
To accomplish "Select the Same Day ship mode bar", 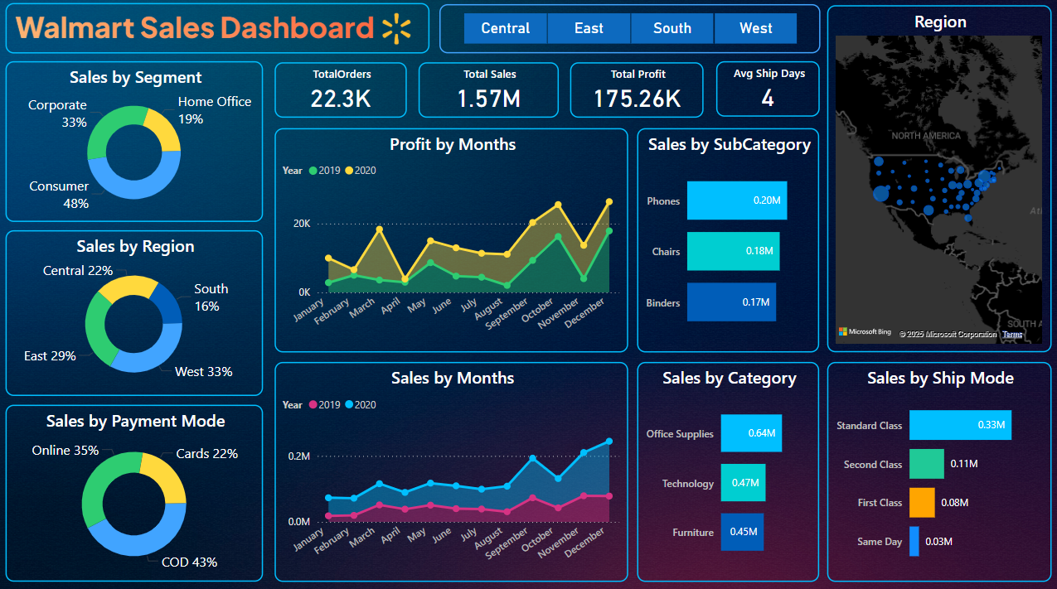I will click(914, 542).
